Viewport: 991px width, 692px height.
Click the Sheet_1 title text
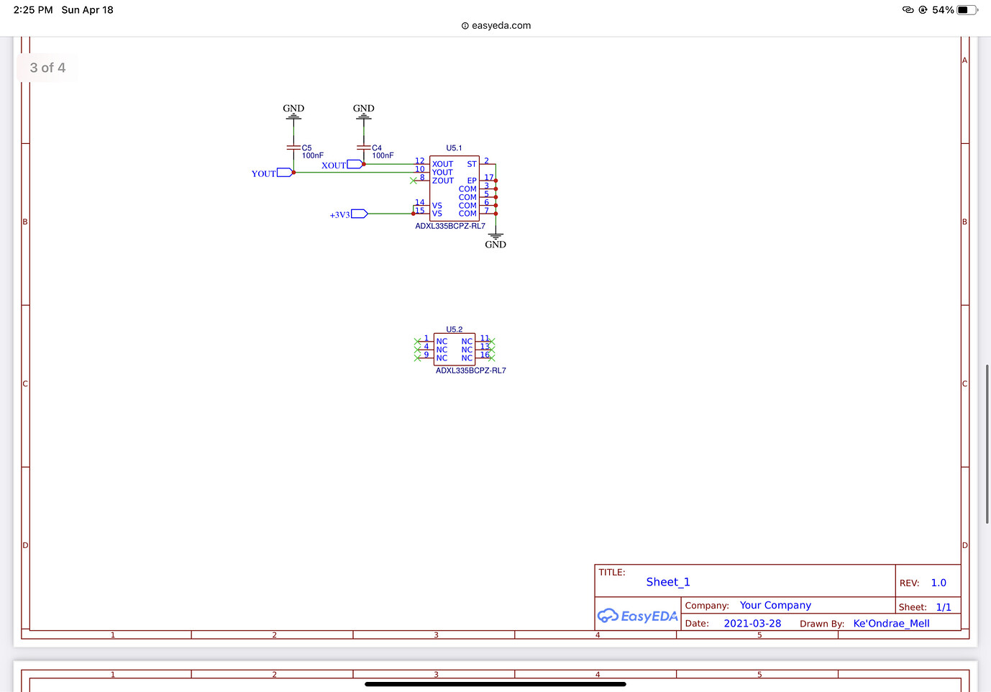pyautogui.click(x=667, y=581)
